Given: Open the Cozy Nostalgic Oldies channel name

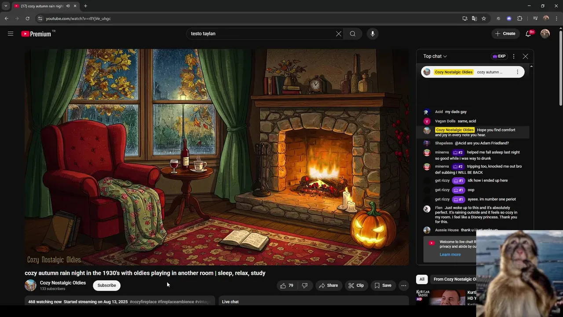Looking at the screenshot, I should point(63,283).
